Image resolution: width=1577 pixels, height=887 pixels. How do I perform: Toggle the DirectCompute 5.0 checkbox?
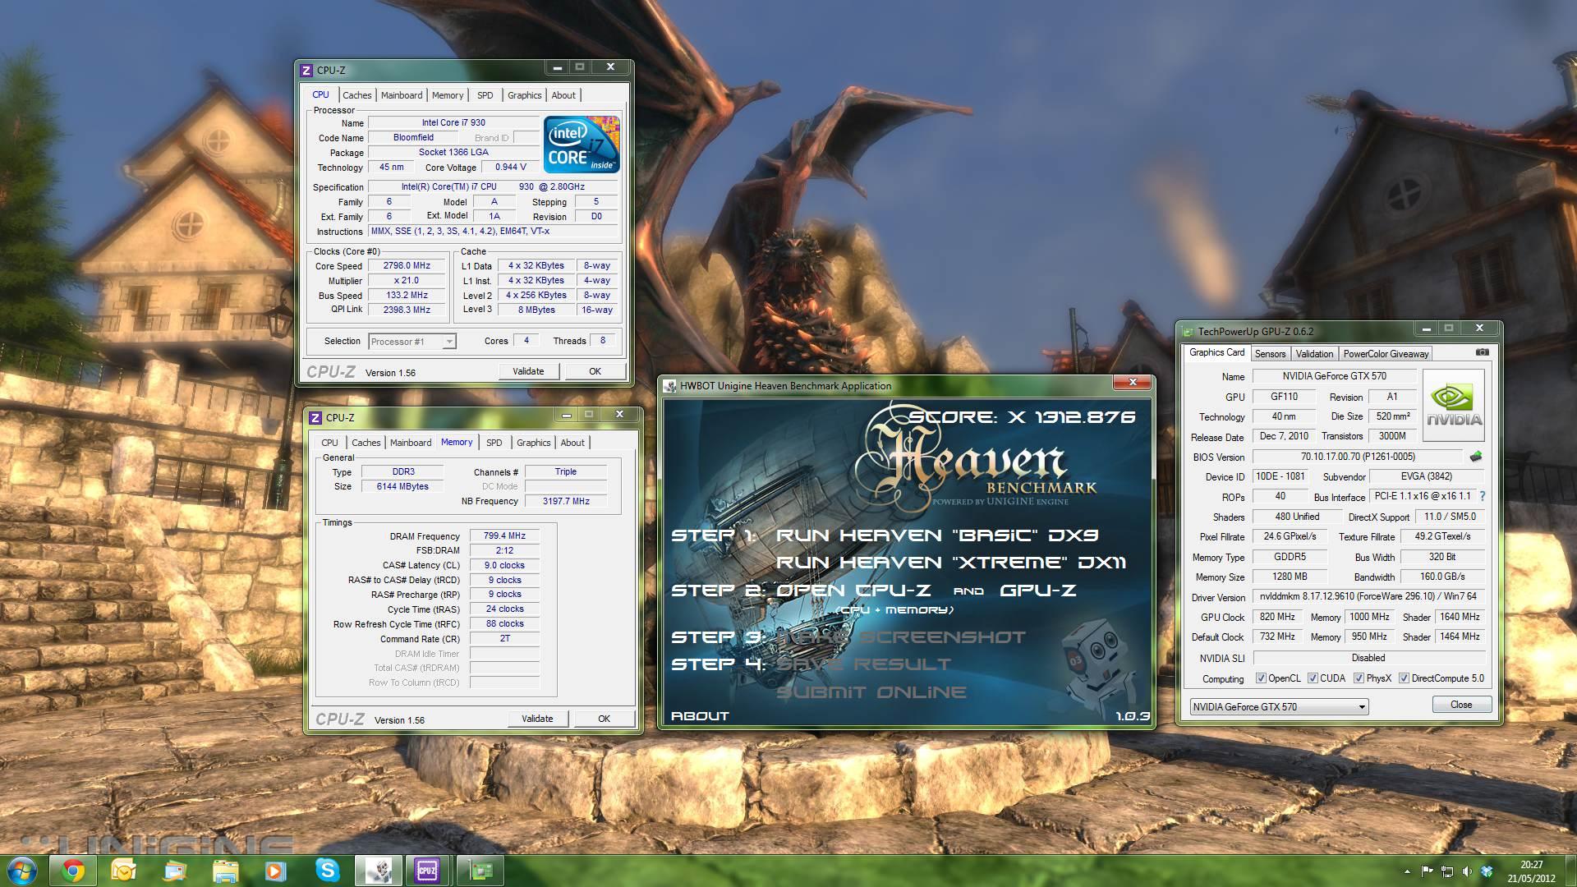pos(1404,678)
